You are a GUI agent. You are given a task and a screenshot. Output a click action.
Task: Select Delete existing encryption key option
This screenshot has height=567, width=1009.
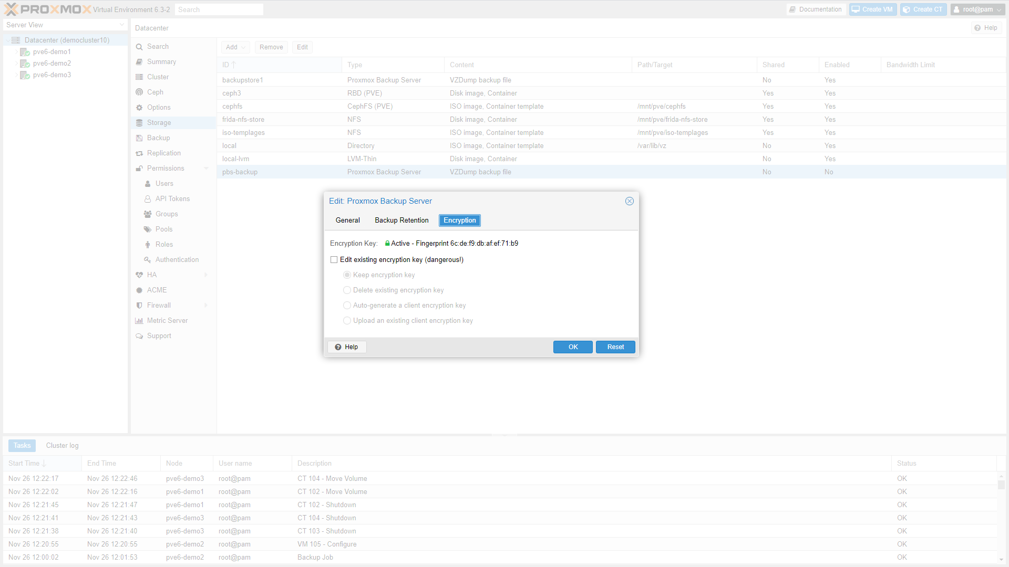(x=347, y=290)
